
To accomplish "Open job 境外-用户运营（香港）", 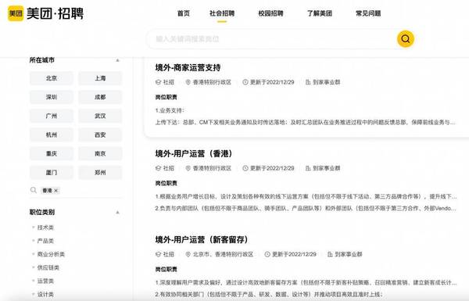I will (194, 154).
